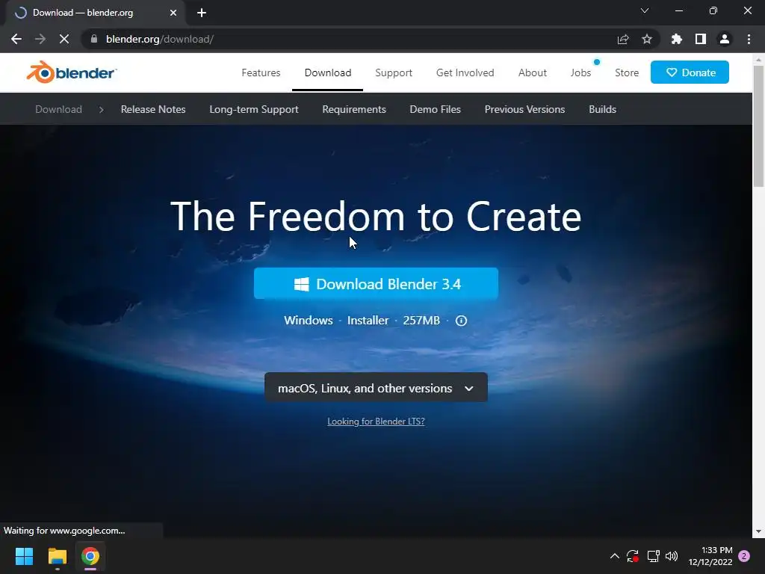765x574 pixels.
Task: Close the Download — blender.org tab
Action: pos(173,13)
